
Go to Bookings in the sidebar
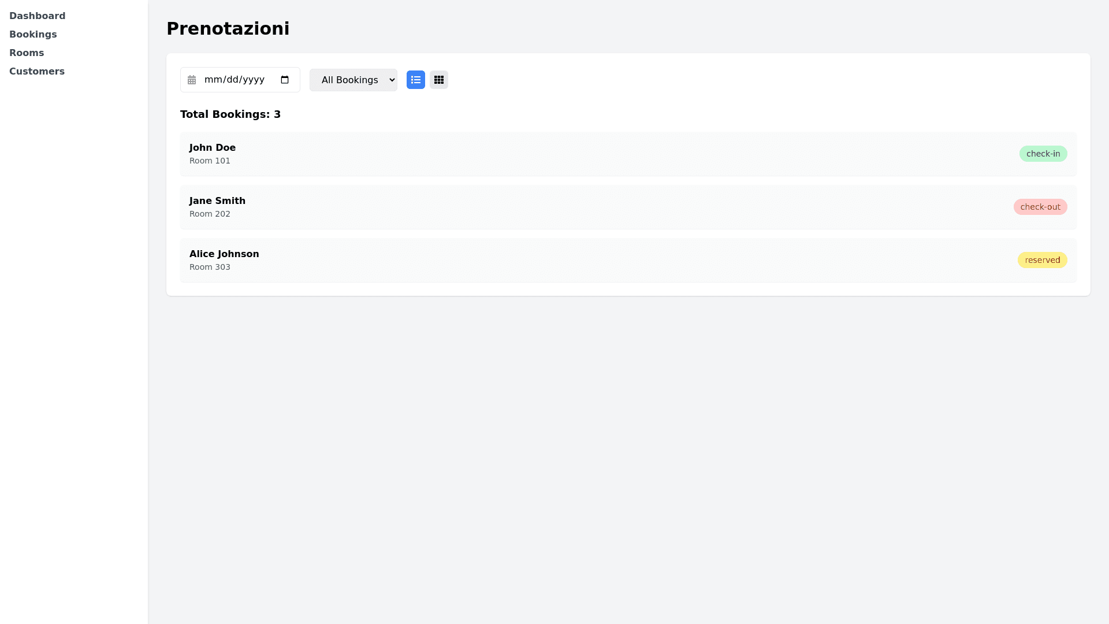[x=33, y=34]
